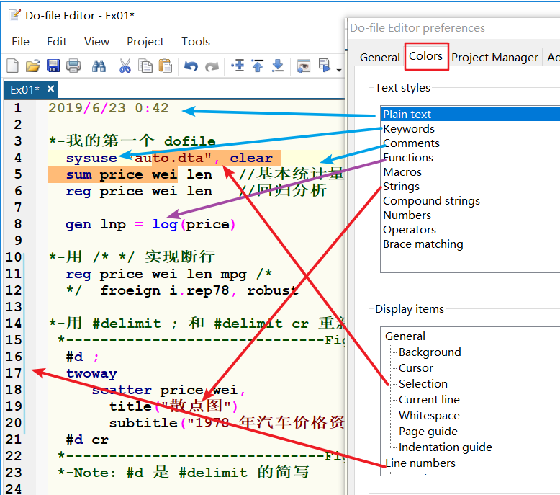Place cursor on 'sysuse' keyword line 4
The image size is (560, 495).
click(x=91, y=158)
